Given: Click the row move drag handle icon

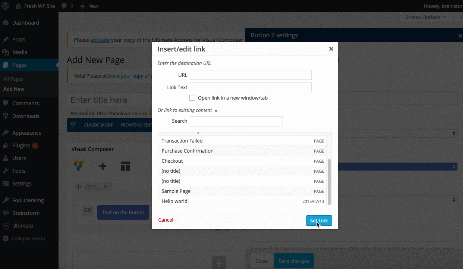Looking at the screenshot, I should [x=78, y=187].
